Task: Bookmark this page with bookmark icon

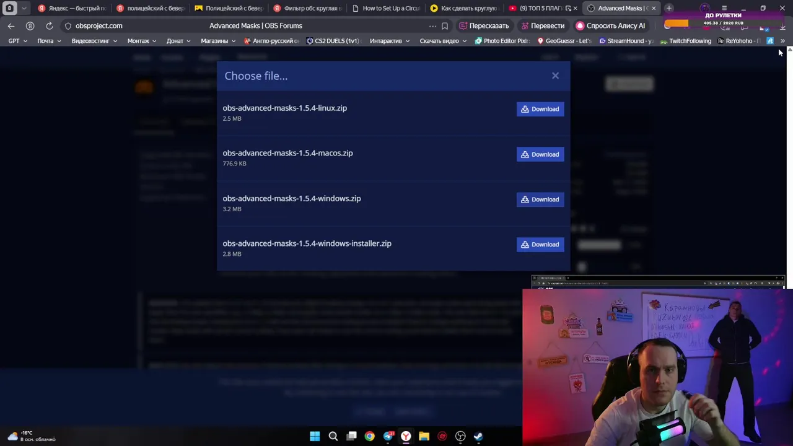Action: 444,26
